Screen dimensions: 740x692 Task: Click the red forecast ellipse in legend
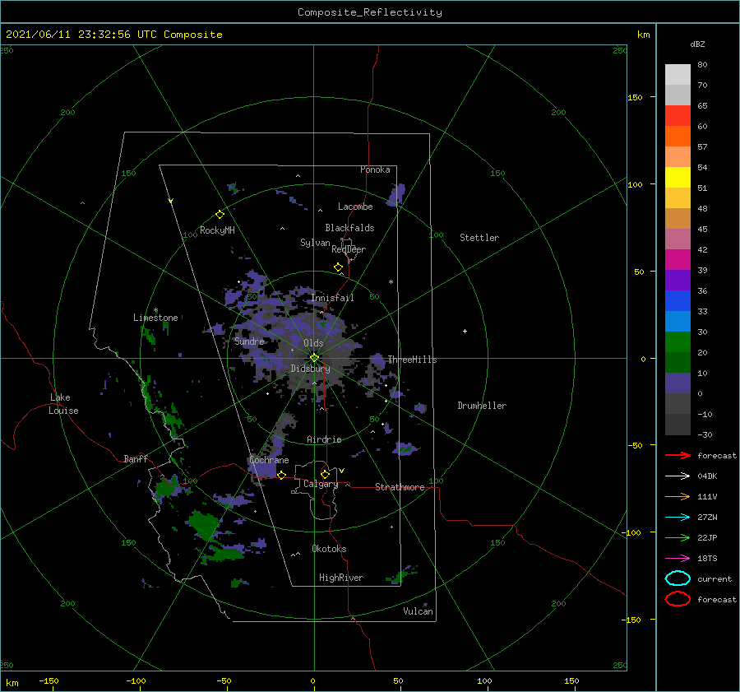pos(678,599)
